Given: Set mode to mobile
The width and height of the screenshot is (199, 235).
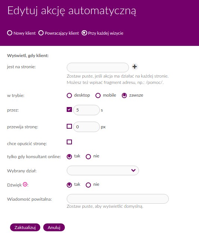Looking at the screenshot, I should click(98, 95).
